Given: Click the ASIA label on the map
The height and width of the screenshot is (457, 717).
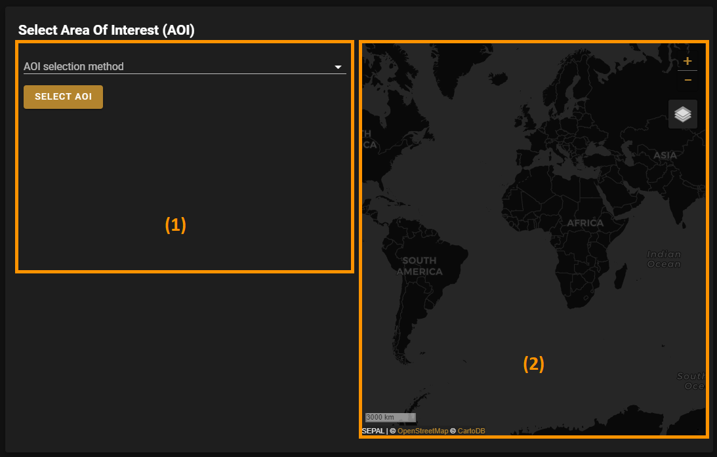Looking at the screenshot, I should [x=665, y=155].
